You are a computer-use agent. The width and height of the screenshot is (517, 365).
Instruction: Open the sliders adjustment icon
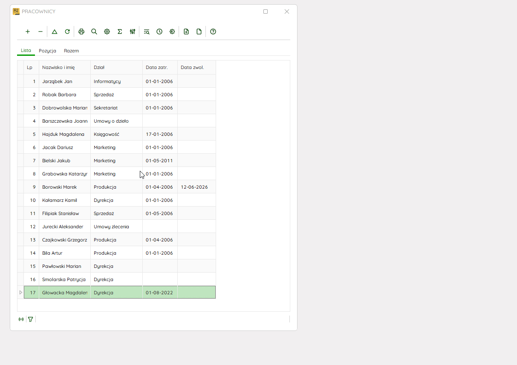tap(133, 32)
